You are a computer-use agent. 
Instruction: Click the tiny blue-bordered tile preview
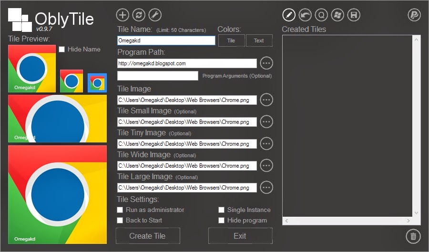click(97, 83)
